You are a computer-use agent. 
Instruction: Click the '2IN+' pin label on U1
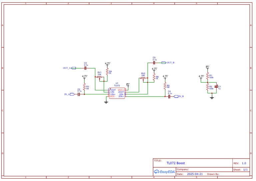click(121, 96)
